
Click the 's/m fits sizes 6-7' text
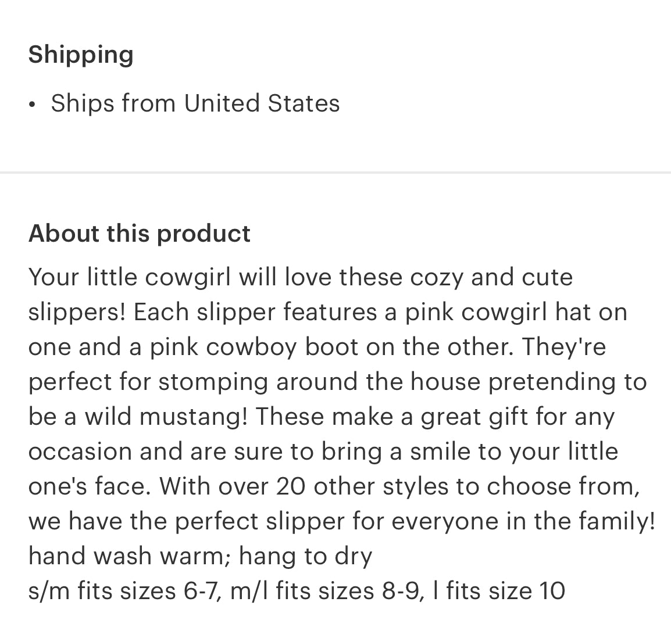click(x=125, y=591)
